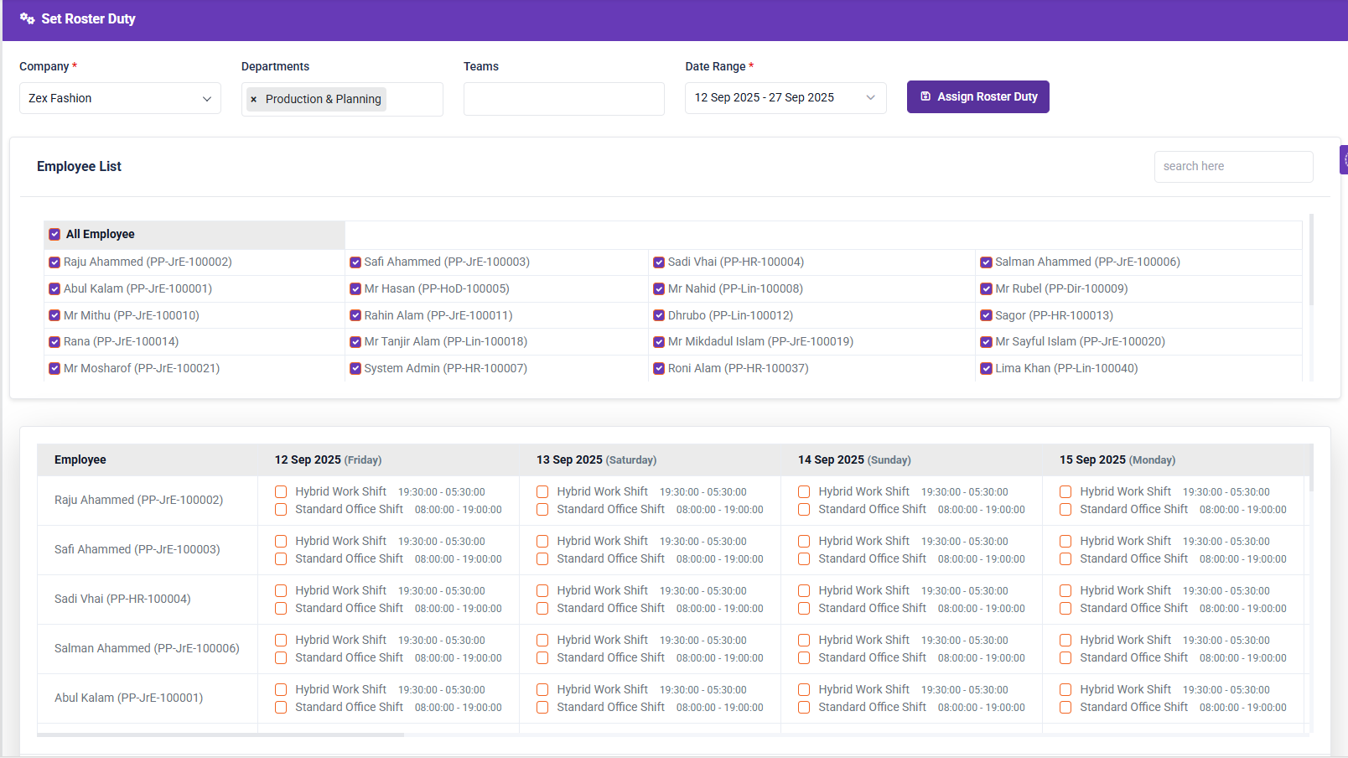1348x758 pixels.
Task: Click the roster table horizontal scrollbar
Action: pyautogui.click(x=220, y=735)
